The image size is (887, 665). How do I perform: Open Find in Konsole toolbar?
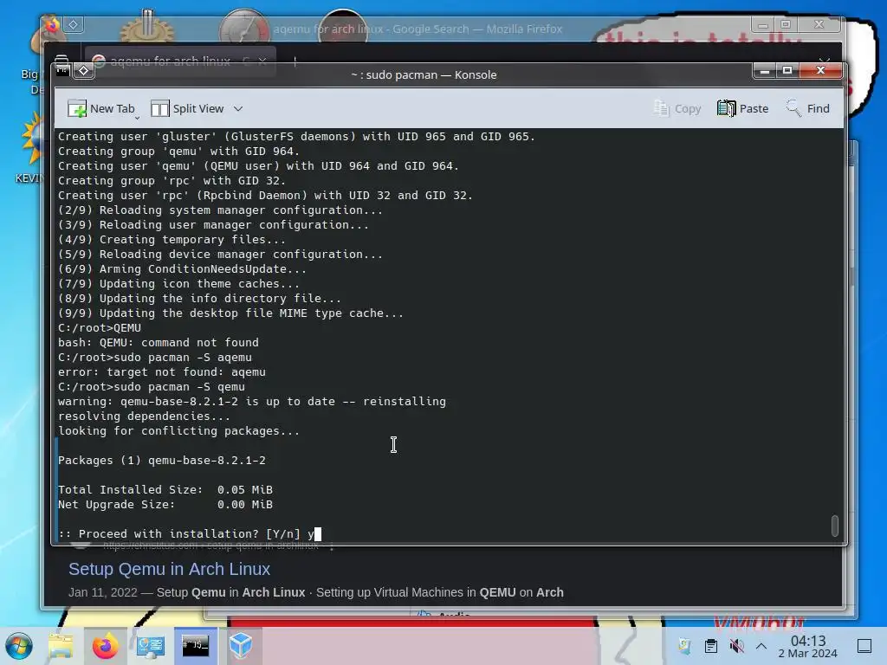[x=808, y=108]
